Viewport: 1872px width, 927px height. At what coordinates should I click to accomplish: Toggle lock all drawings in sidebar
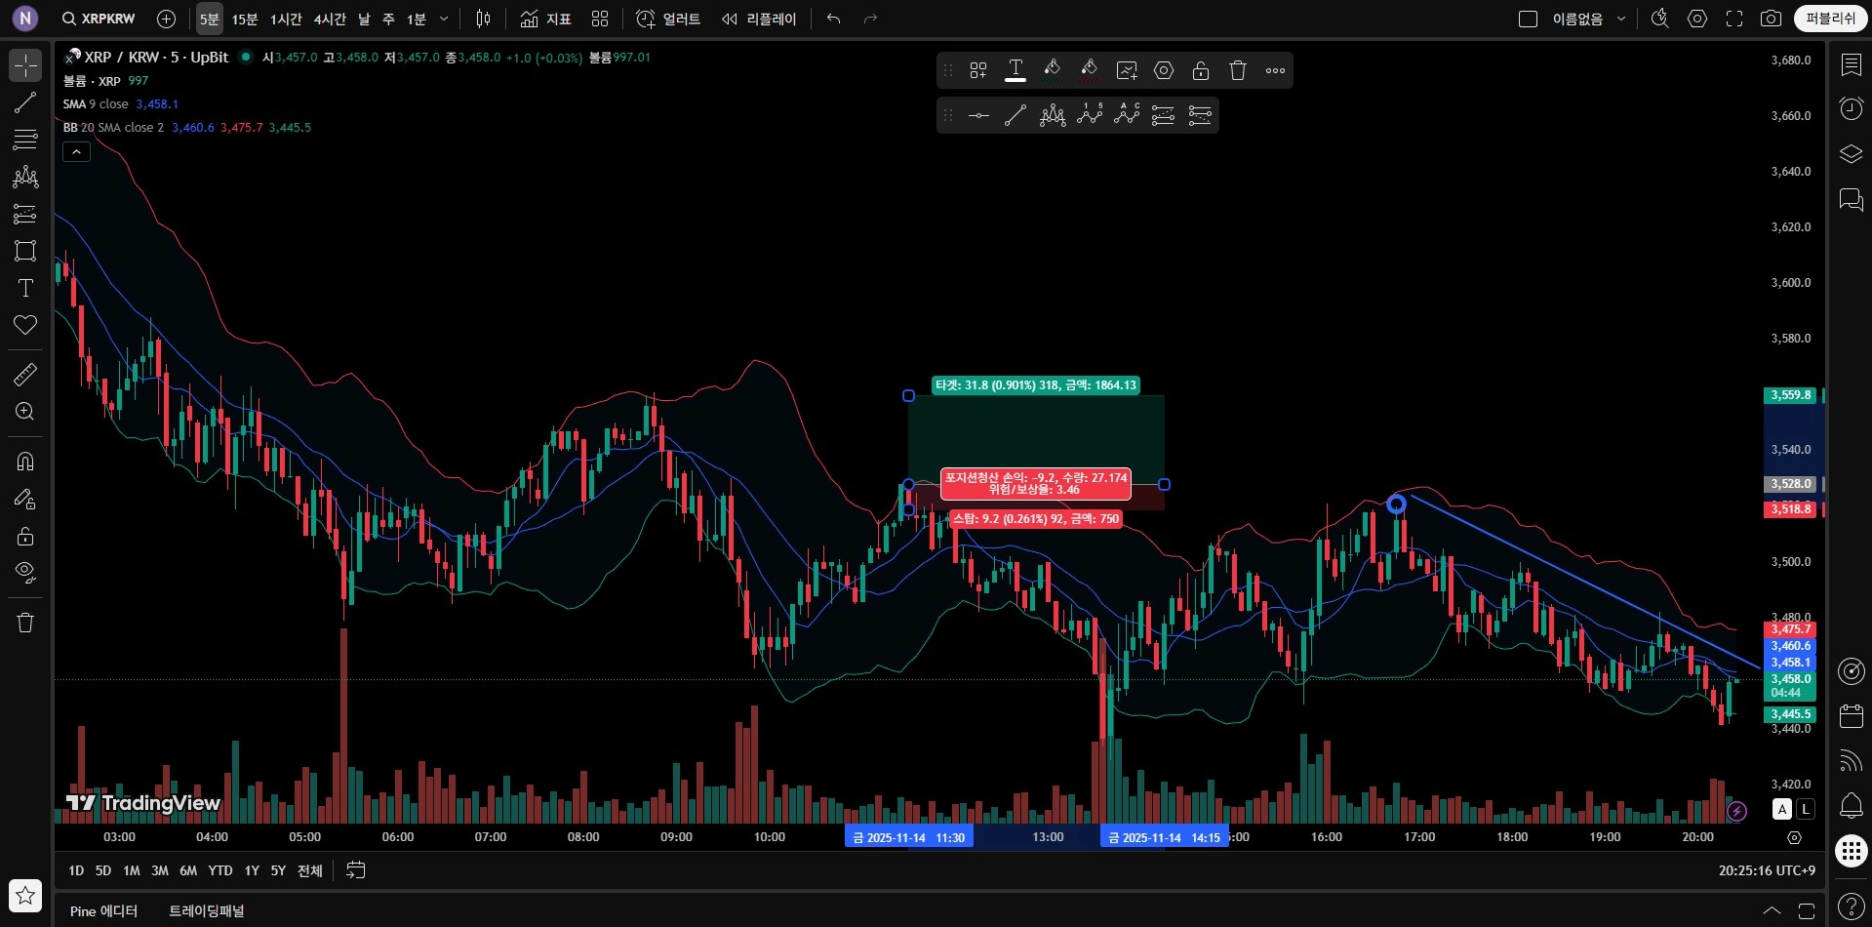point(25,536)
